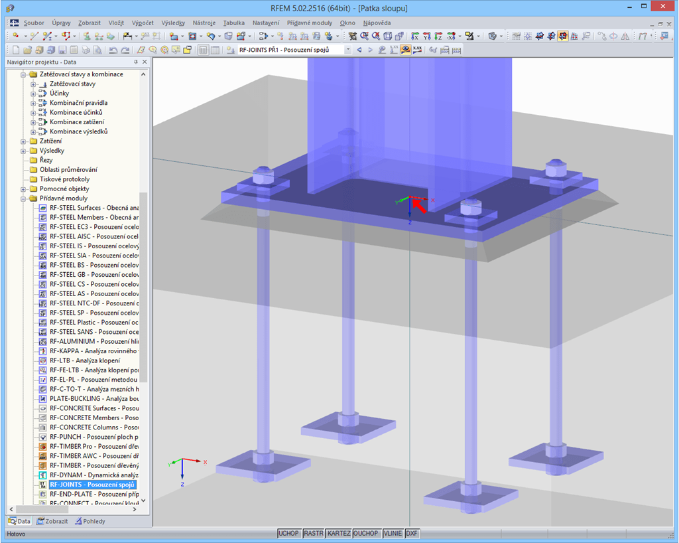
Task: Select RF-JOINTS - Posouzení spojů entry
Action: pyautogui.click(x=86, y=485)
